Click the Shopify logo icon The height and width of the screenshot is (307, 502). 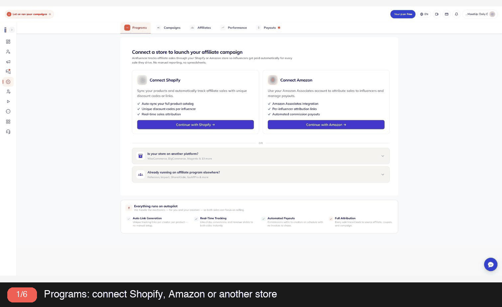[142, 80]
